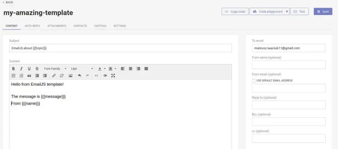The image size is (338, 149).
Task: Insert a numbered list
Action: coord(22,76)
